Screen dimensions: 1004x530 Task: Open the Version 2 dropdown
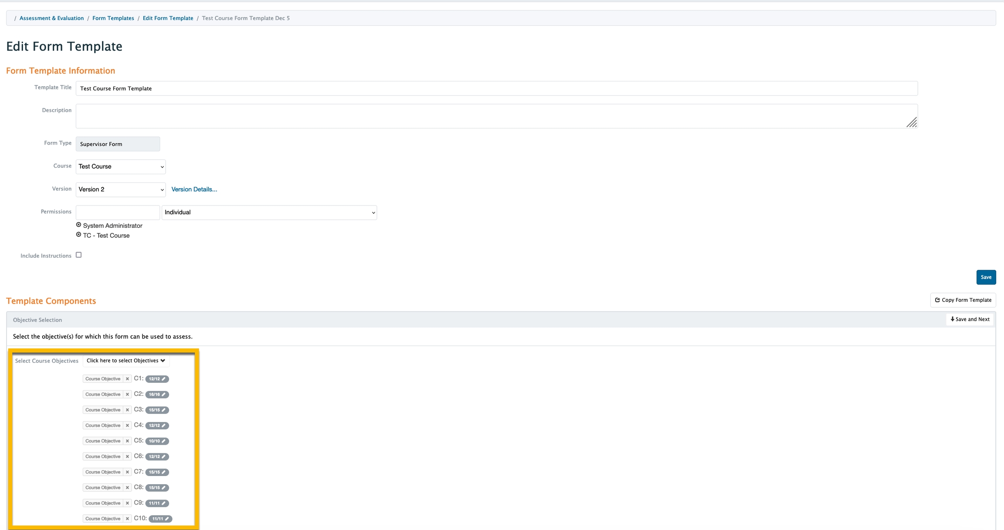coord(121,189)
